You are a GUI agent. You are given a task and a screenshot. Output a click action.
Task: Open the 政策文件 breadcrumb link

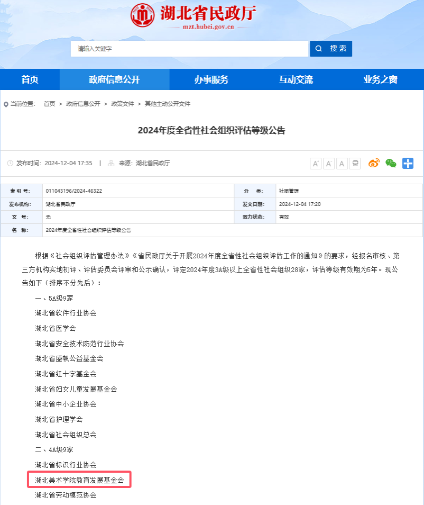tap(123, 104)
